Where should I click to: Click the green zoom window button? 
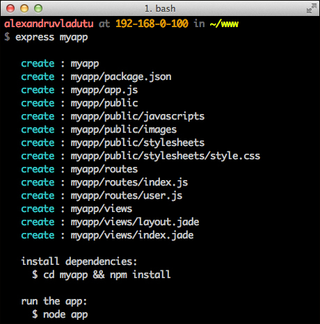click(38, 8)
